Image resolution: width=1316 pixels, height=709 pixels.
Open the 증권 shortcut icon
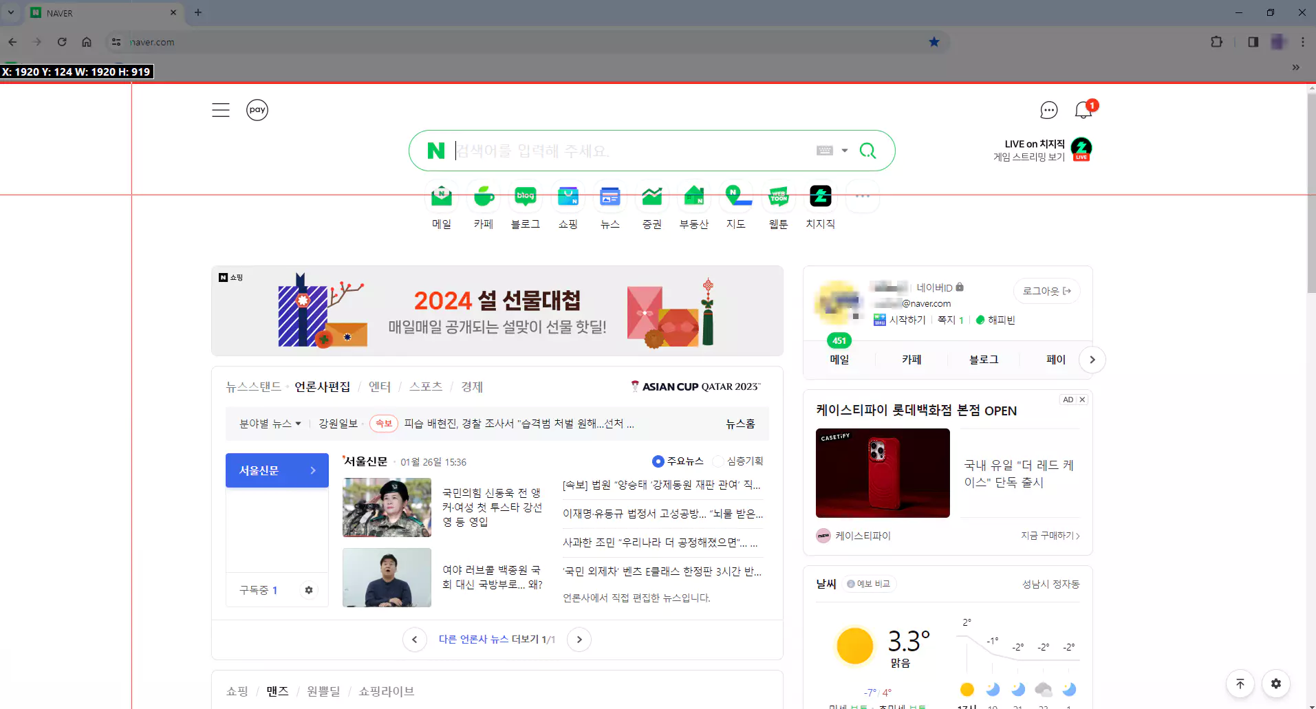coord(652,197)
